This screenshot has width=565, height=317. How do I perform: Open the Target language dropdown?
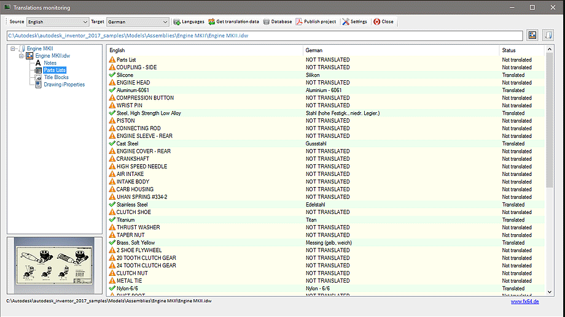point(138,22)
